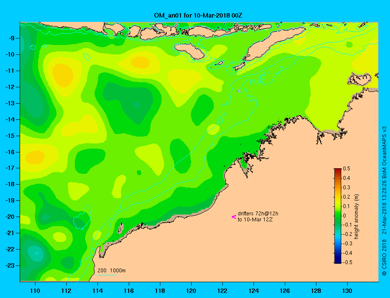Click negative colorbar value -0.5
390x298 pixels.
[x=348, y=262]
